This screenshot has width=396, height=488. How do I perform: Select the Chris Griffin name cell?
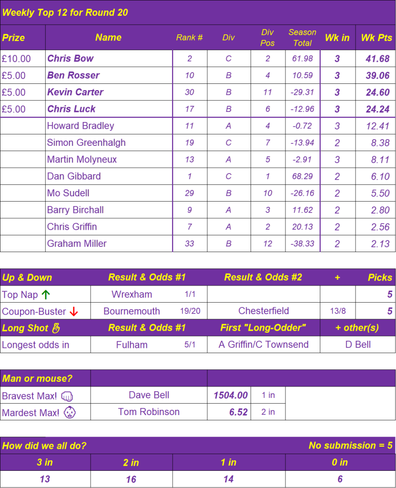coord(109,226)
